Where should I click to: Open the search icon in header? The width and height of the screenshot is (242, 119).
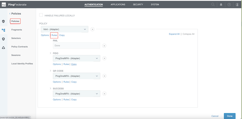(x=213, y=5)
